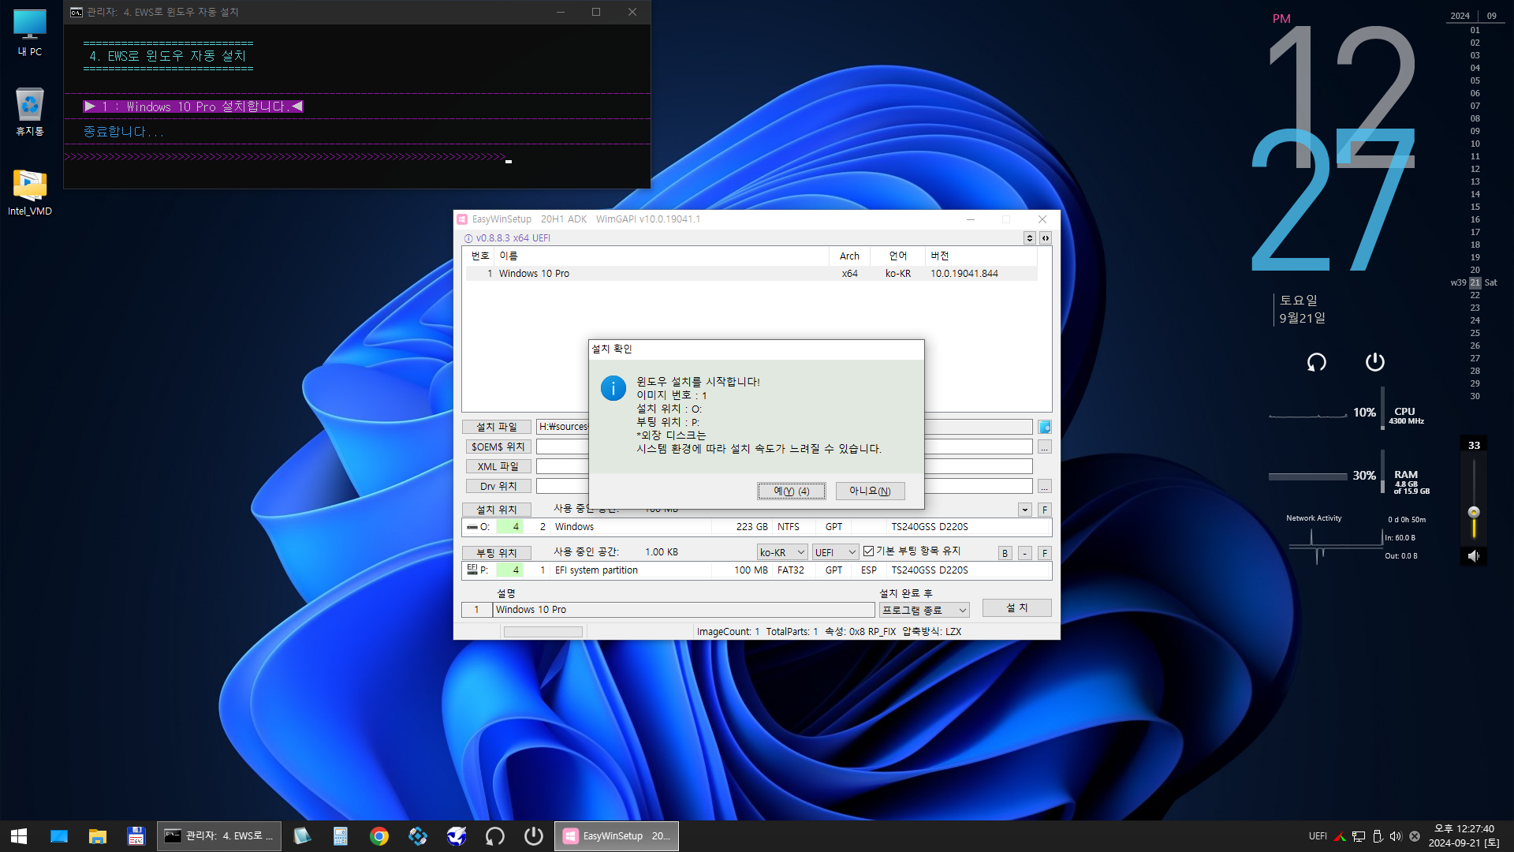Click the speaker mute icon below volume slider
The width and height of the screenshot is (1514, 852).
(1473, 556)
